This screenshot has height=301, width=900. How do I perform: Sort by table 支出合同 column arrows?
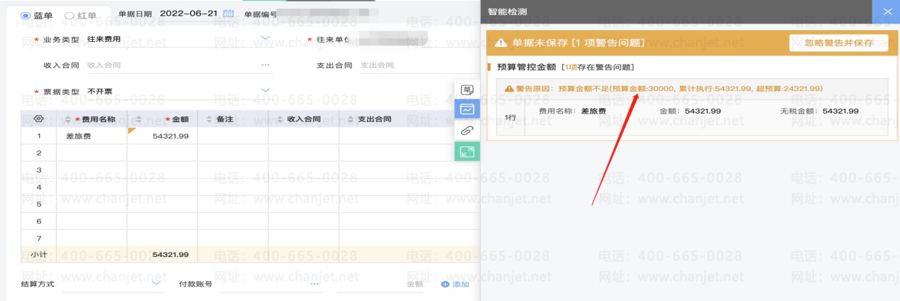(351, 119)
